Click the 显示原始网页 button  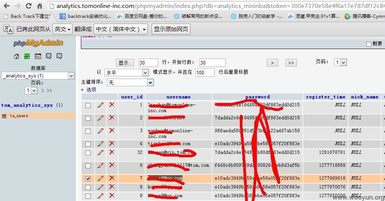[171, 29]
